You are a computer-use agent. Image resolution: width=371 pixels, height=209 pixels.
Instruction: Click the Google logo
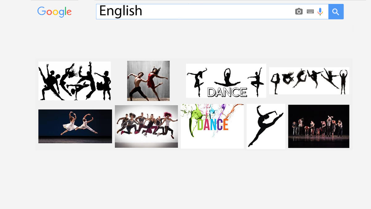point(54,12)
